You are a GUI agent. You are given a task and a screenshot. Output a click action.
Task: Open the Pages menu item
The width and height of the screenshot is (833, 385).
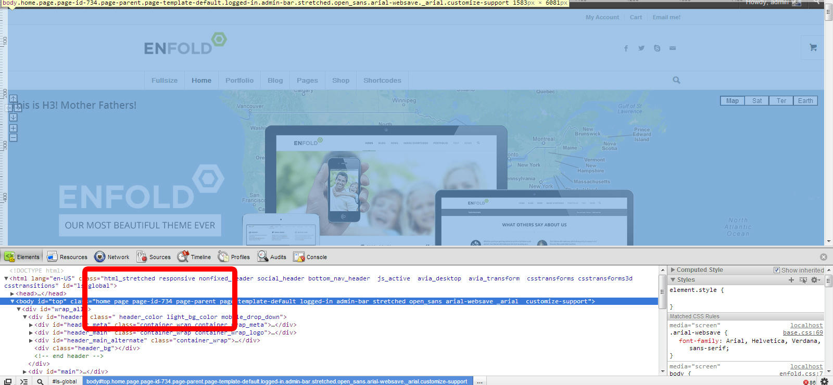[307, 81]
